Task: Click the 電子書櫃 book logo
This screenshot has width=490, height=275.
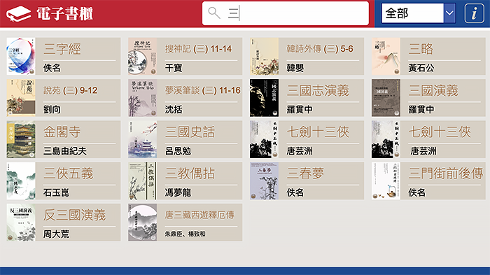Action: point(18,14)
